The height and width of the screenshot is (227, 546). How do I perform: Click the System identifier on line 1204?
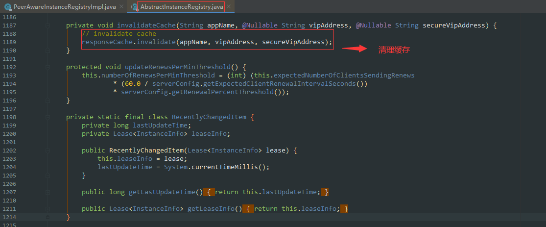point(176,167)
